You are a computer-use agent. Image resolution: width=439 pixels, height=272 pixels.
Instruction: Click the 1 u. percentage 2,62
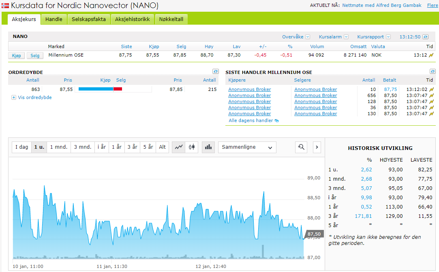point(366,169)
